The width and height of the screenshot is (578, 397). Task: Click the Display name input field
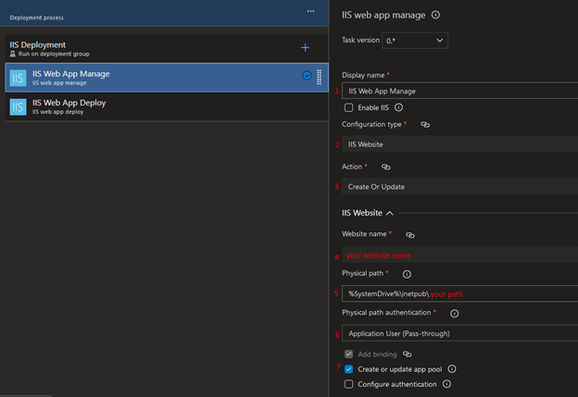459,91
